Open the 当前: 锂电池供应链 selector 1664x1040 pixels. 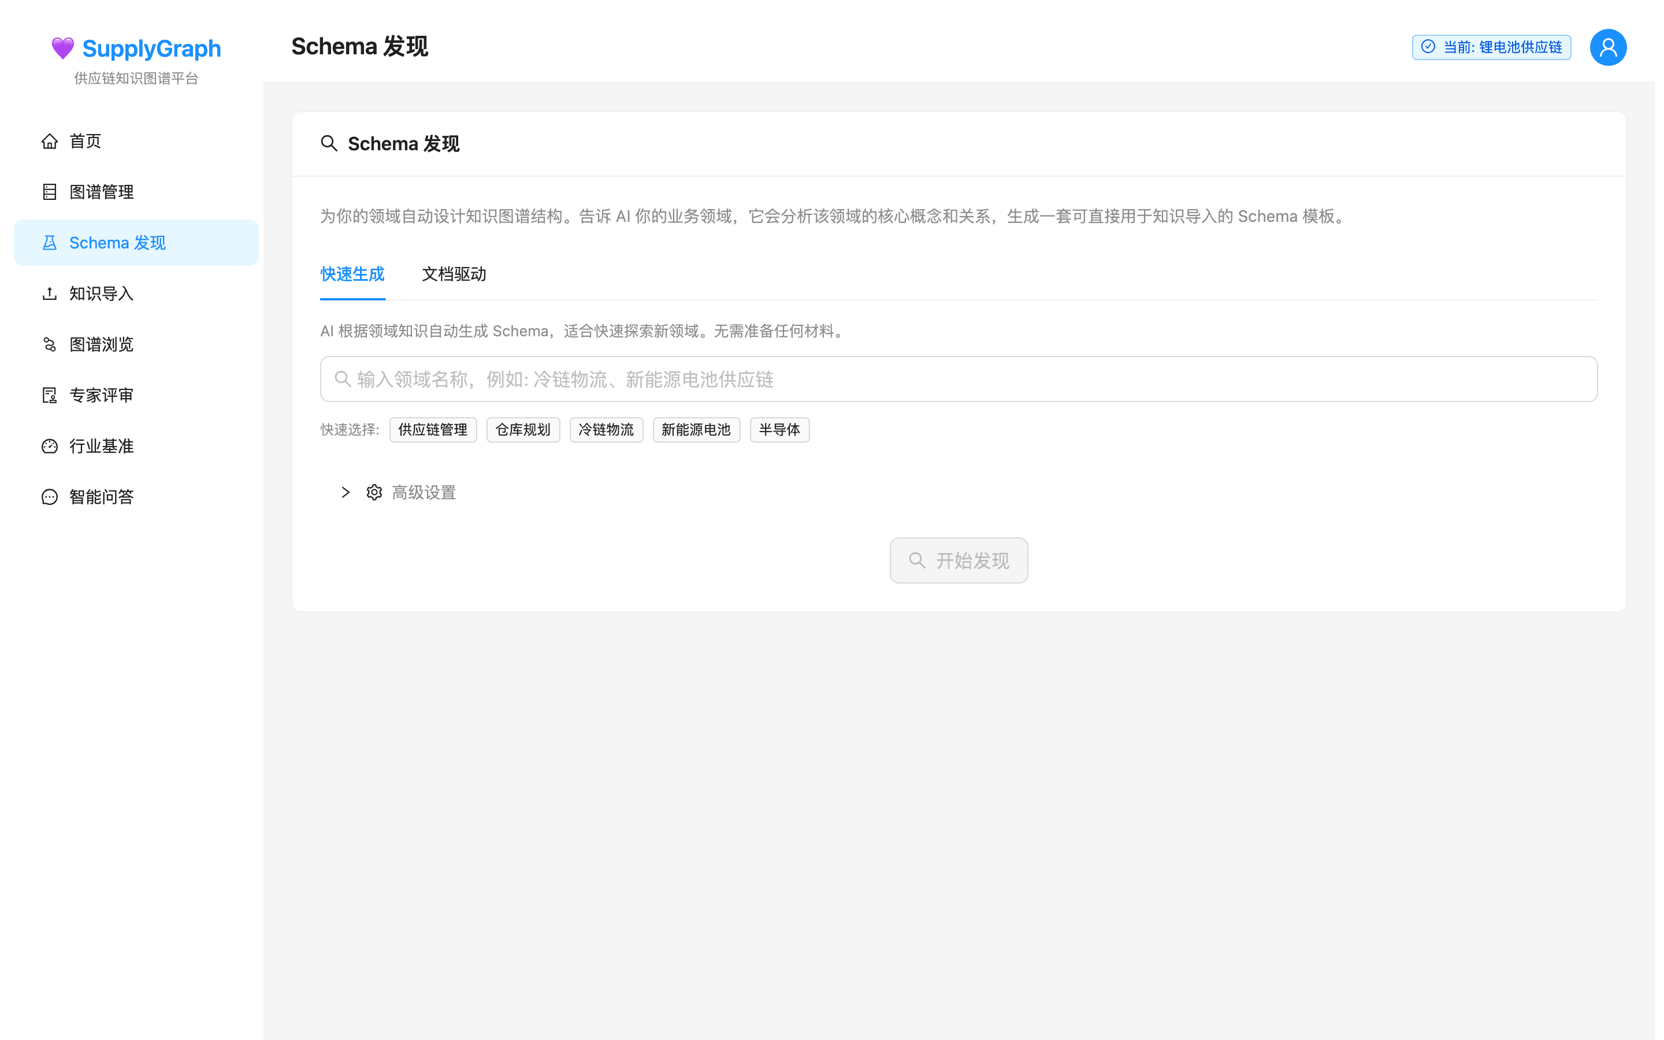tap(1491, 47)
